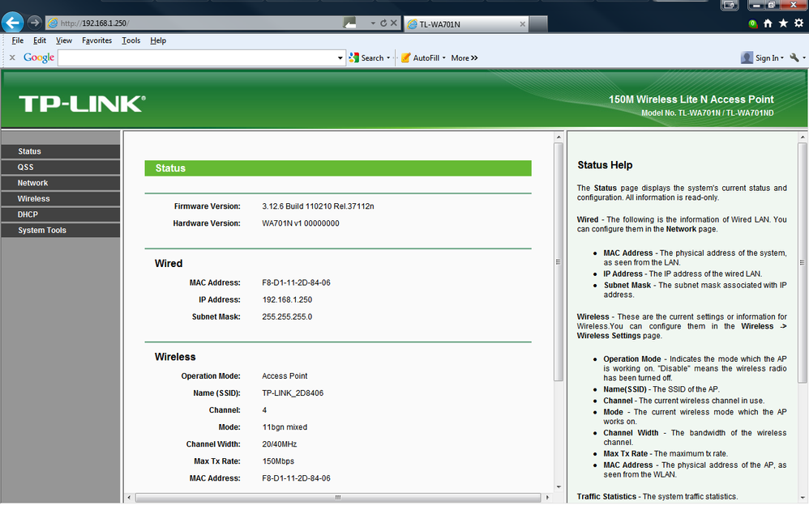Viewport: 809px width, 505px height.
Task: Click the green status icon beside Home
Action: (x=753, y=23)
